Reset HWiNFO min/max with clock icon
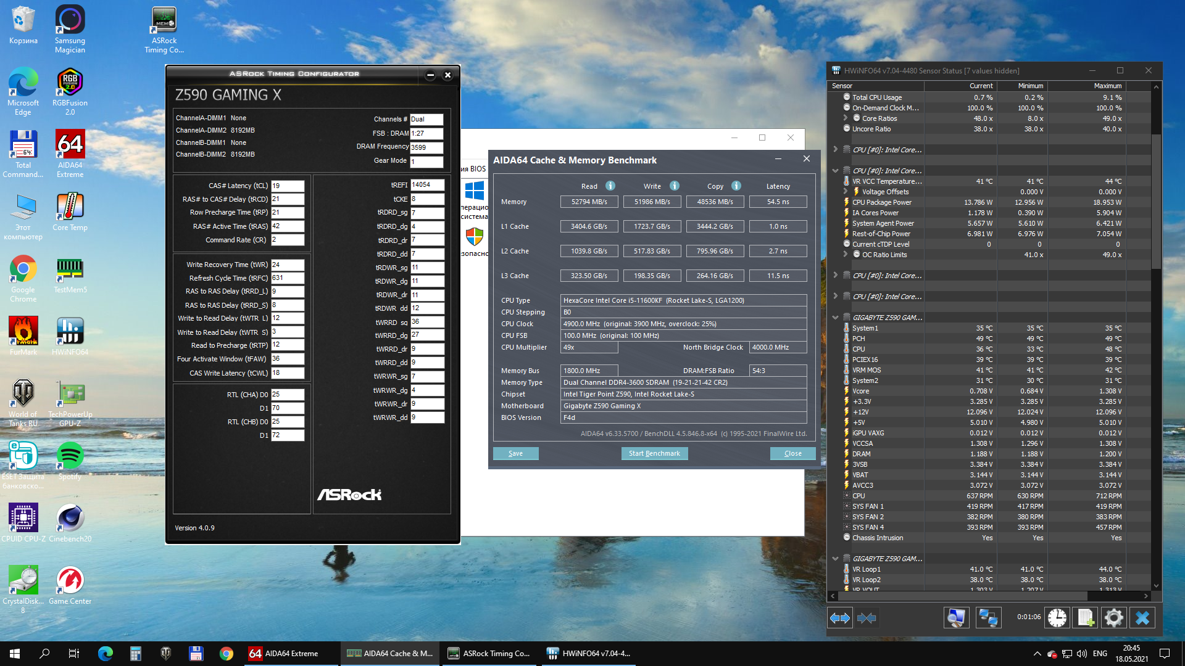Screen dimensions: 1185x666 (x=1057, y=617)
